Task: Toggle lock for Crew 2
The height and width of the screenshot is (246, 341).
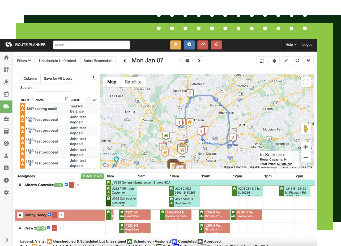Action: (x=20, y=228)
